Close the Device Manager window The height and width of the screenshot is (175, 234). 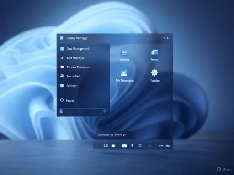tap(168, 38)
